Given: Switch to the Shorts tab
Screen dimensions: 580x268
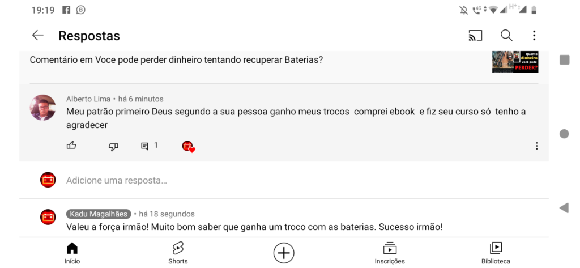Looking at the screenshot, I should point(178,253).
